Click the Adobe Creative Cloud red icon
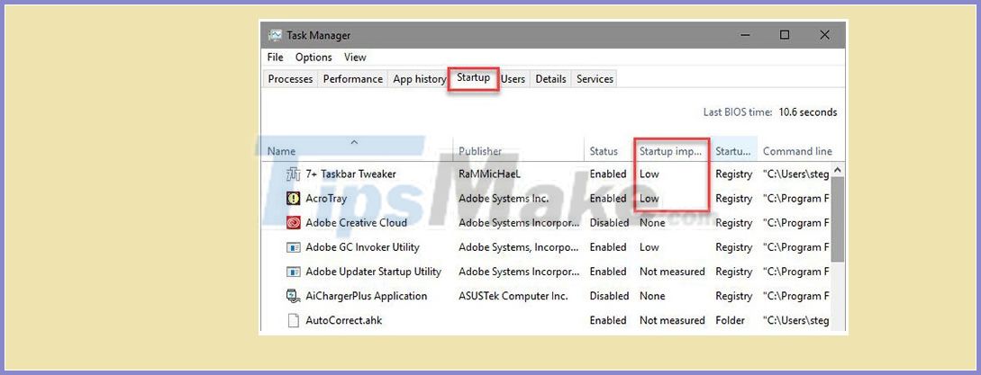981x375 pixels. tap(294, 222)
